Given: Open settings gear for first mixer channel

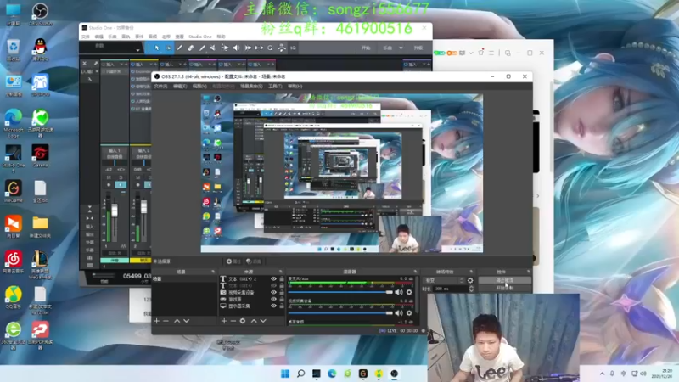Looking at the screenshot, I should [409, 292].
